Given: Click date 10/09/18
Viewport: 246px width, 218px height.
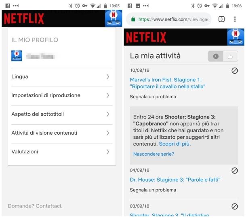Looking at the screenshot, I should coord(140,70).
